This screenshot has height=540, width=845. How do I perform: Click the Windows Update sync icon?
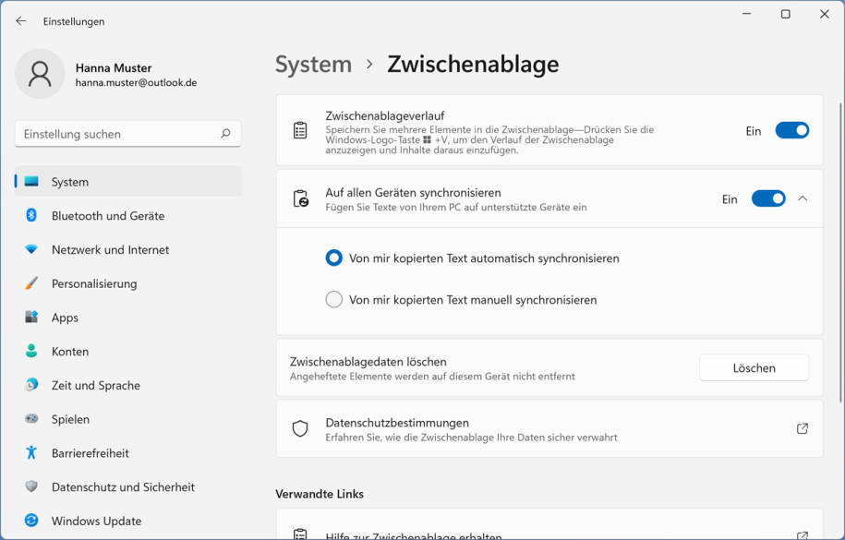click(x=31, y=521)
